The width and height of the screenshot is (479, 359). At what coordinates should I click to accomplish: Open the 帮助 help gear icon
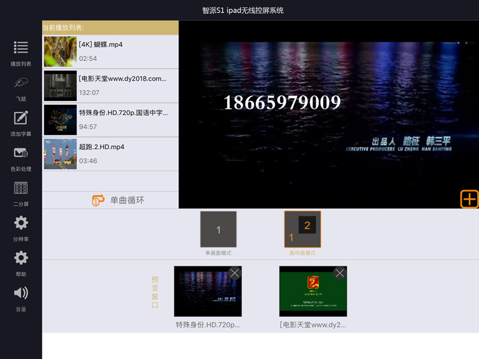point(21,258)
